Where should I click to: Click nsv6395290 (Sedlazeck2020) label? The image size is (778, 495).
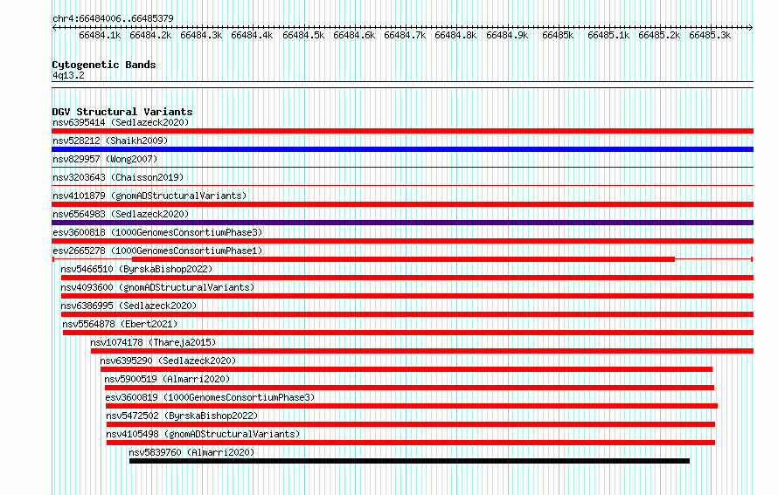[168, 361]
